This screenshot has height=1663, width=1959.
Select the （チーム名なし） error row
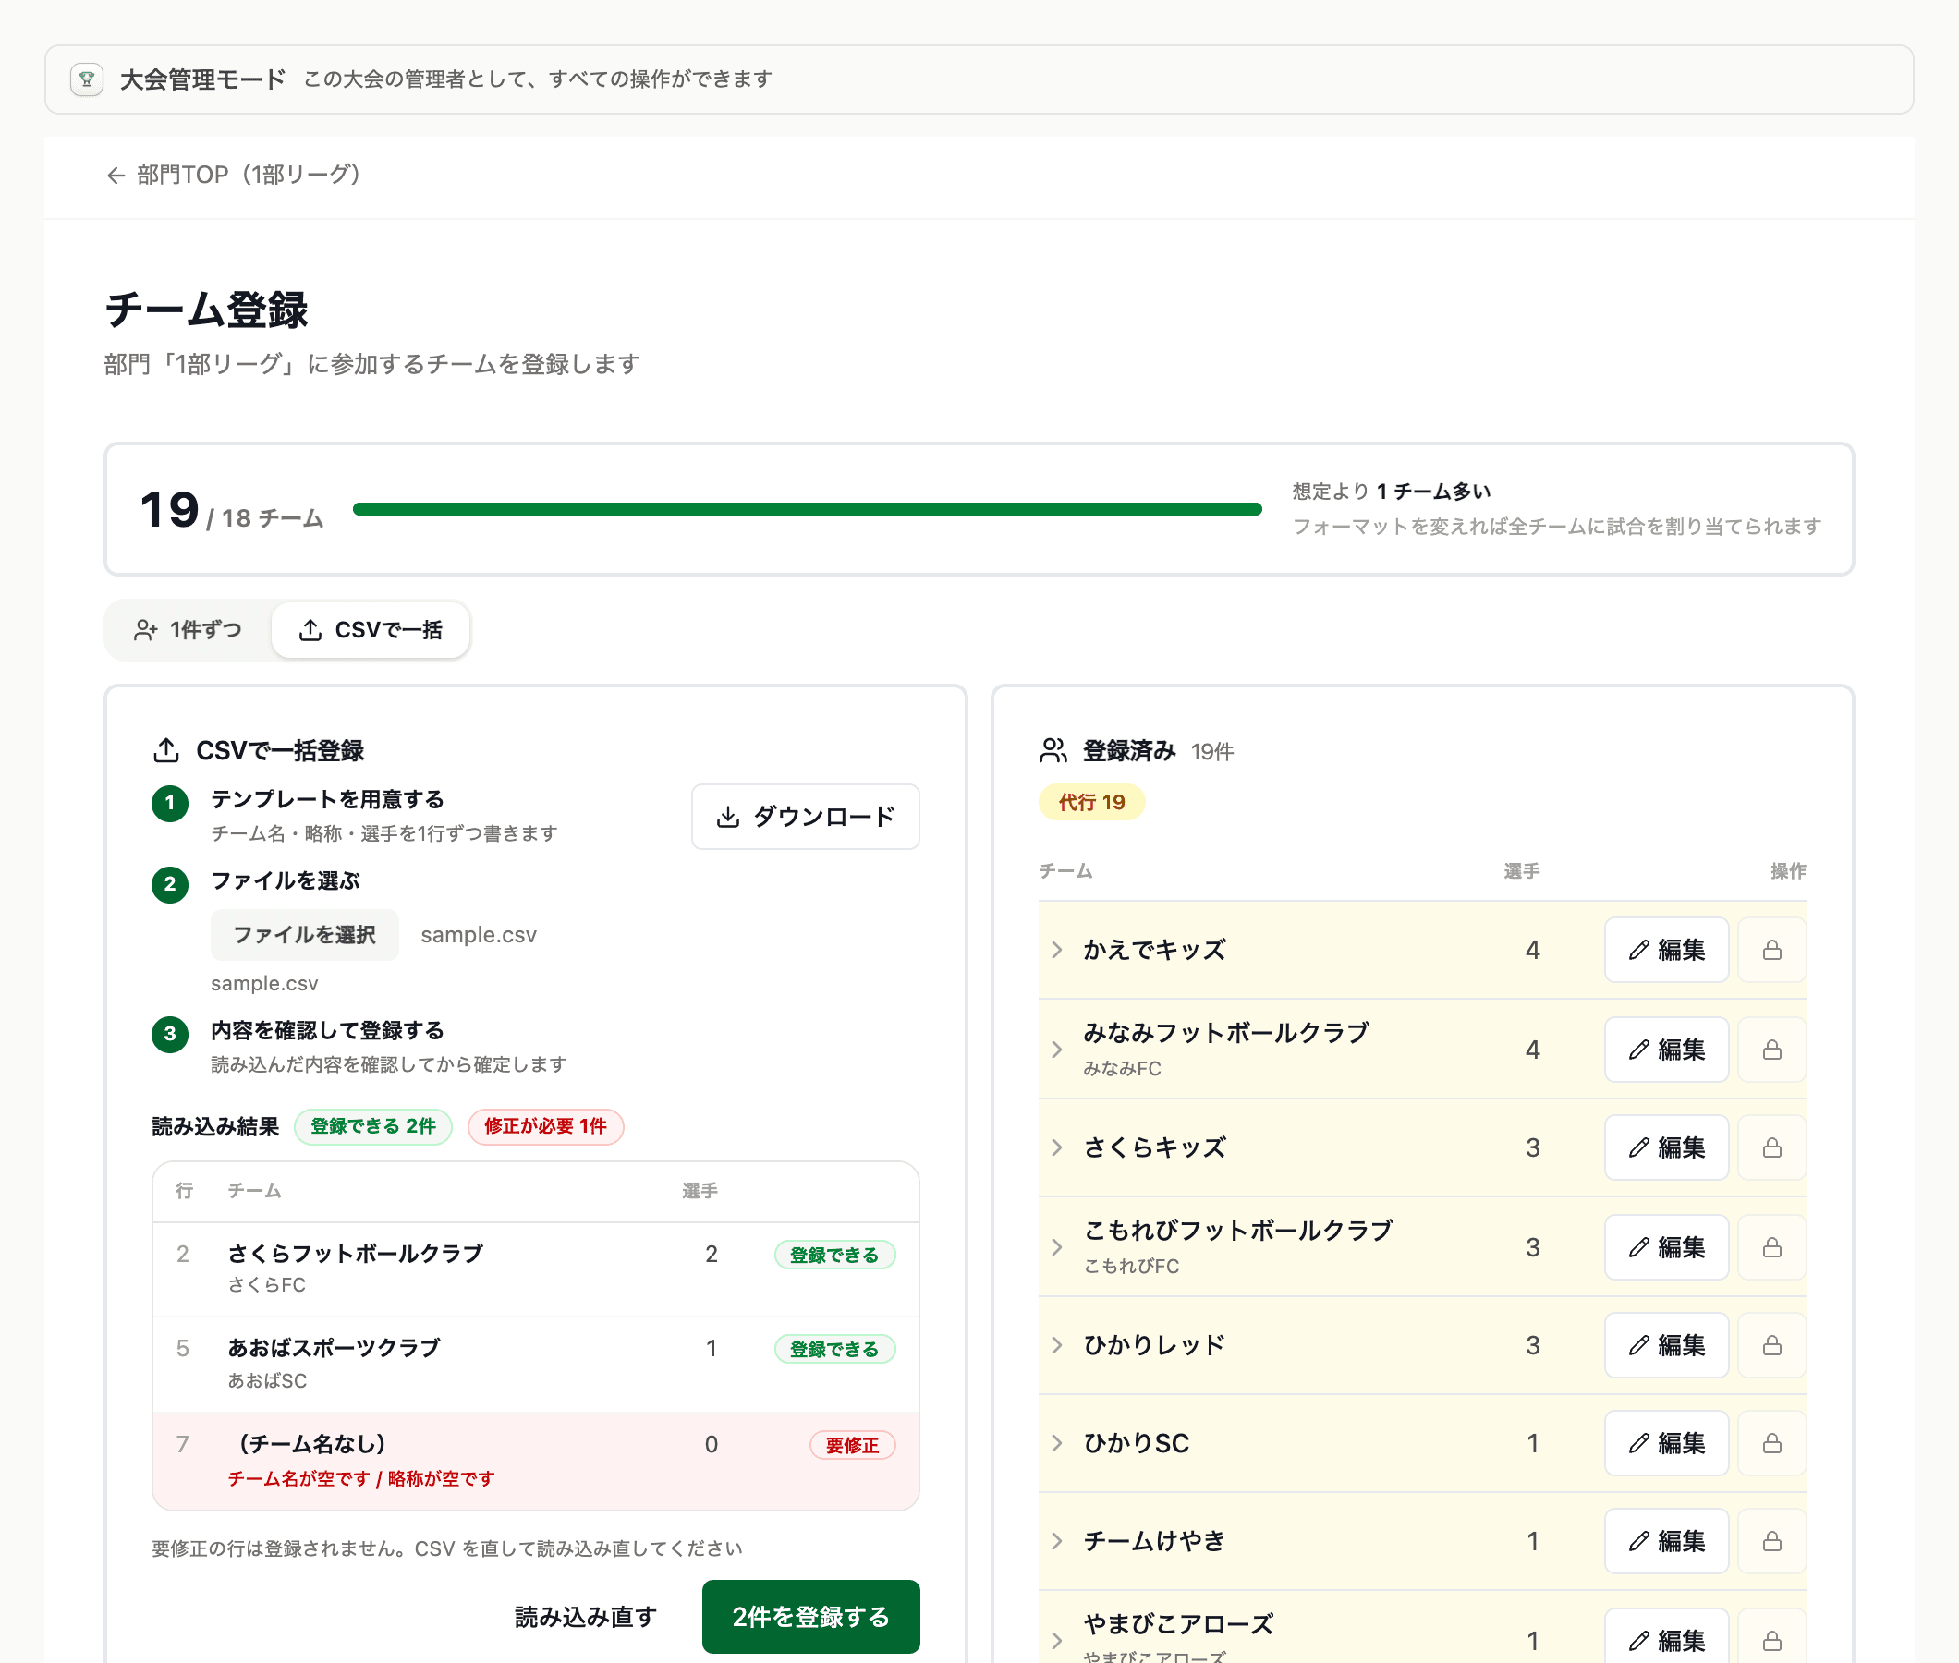pos(535,1461)
